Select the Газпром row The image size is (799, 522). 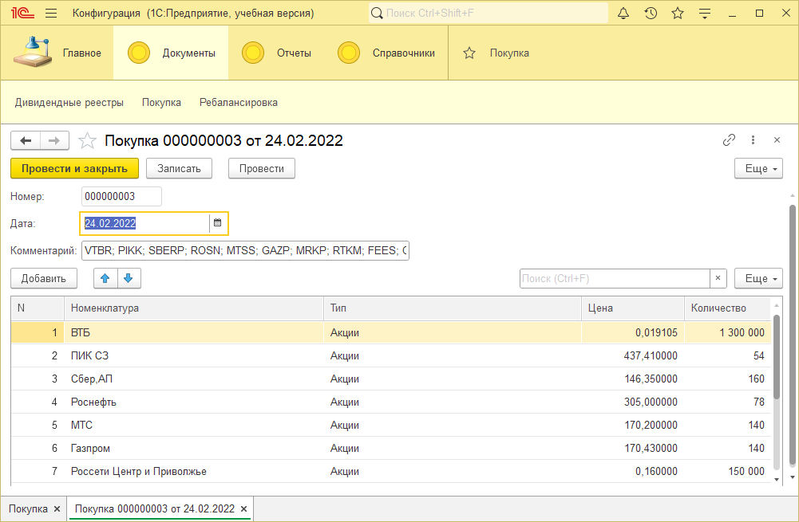coord(391,448)
